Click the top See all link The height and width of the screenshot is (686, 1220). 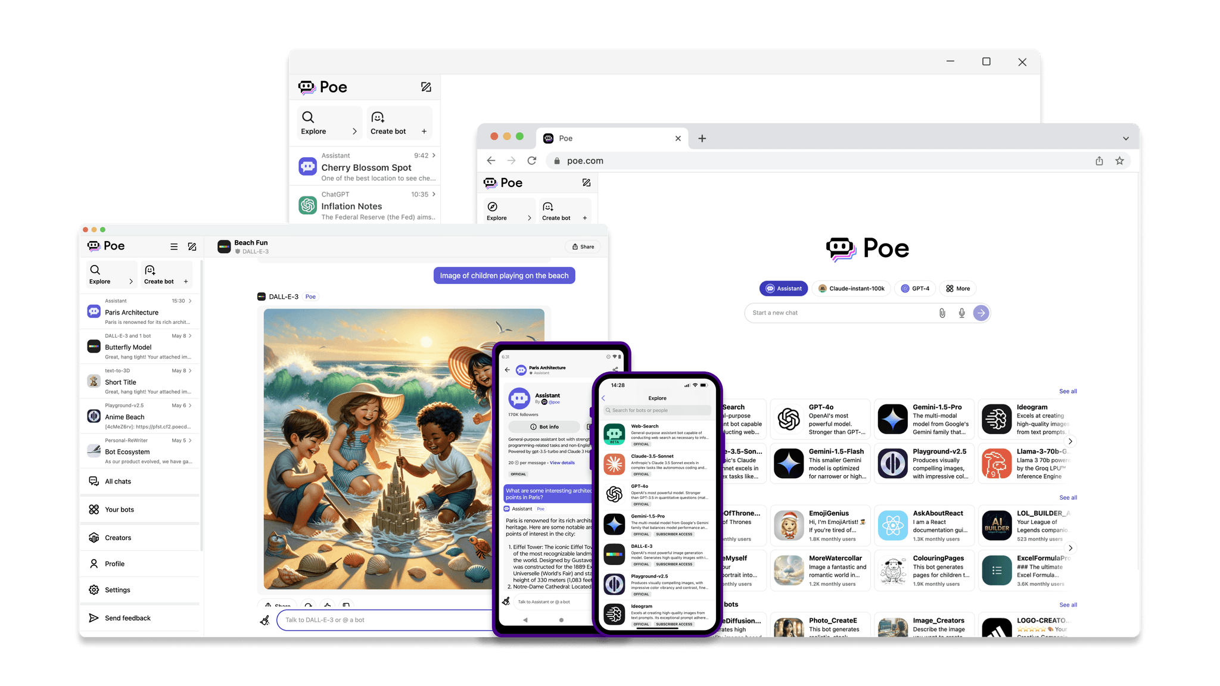pos(1067,391)
